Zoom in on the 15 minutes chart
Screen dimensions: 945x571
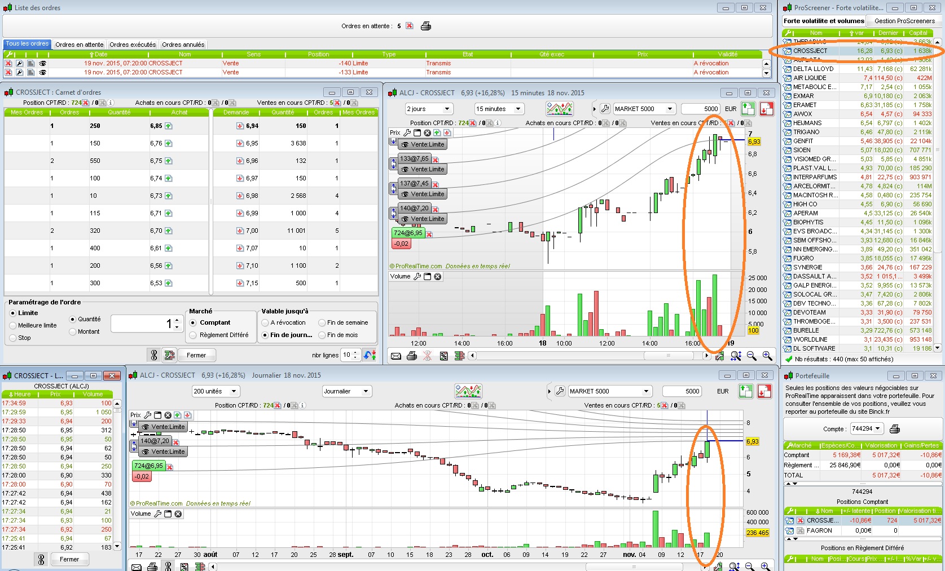tap(767, 356)
